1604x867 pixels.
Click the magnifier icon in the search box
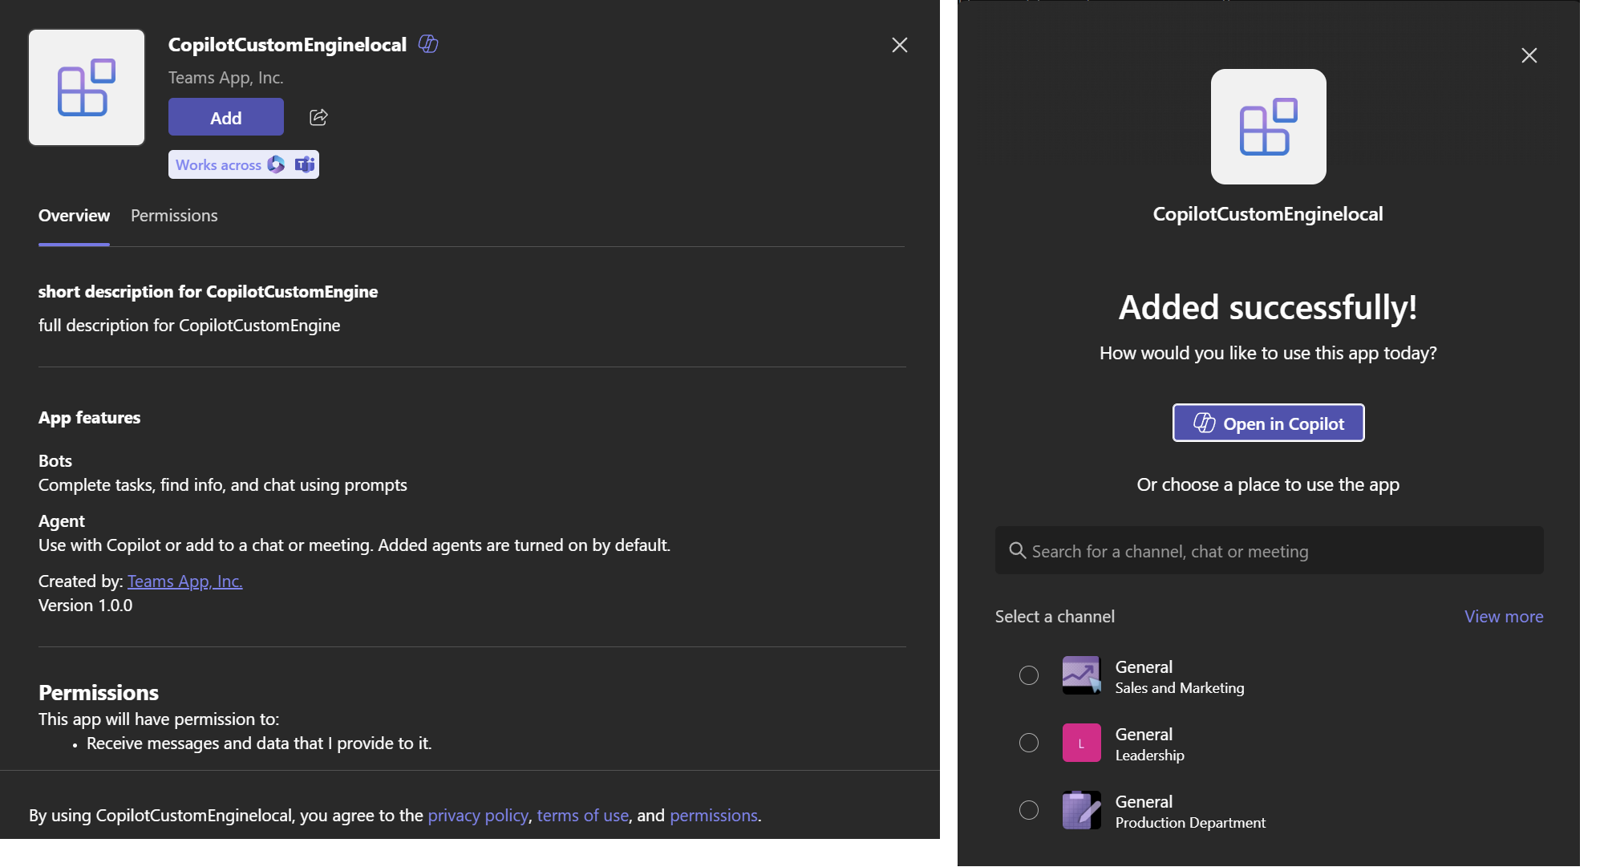(x=1017, y=550)
